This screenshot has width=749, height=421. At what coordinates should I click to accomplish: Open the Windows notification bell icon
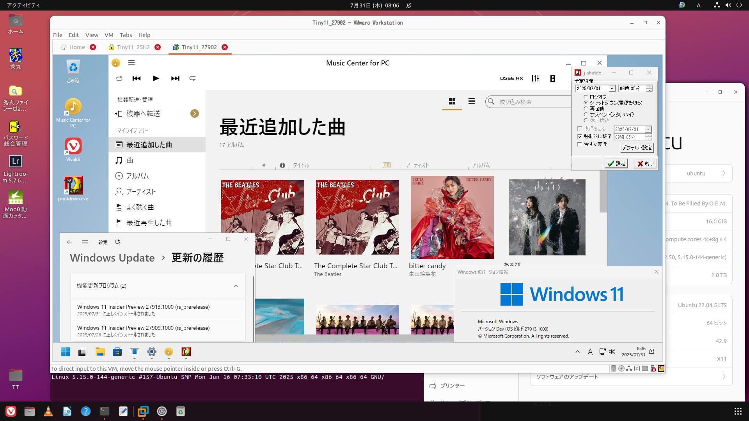(652, 352)
